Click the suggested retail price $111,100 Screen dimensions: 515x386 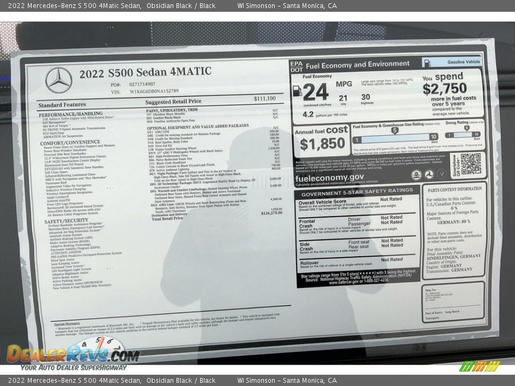[264, 99]
